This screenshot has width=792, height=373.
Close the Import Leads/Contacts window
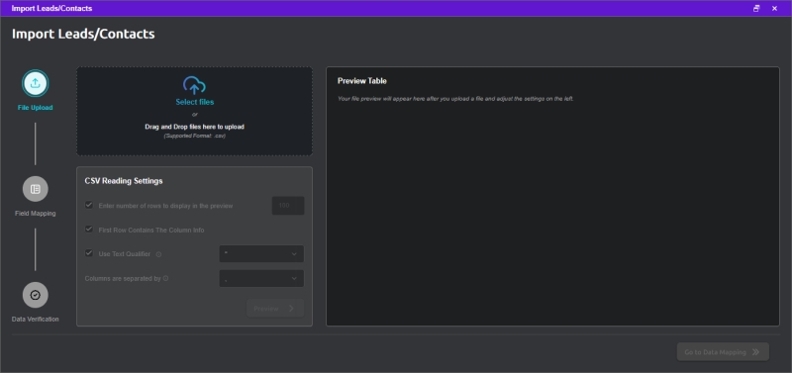tap(774, 8)
